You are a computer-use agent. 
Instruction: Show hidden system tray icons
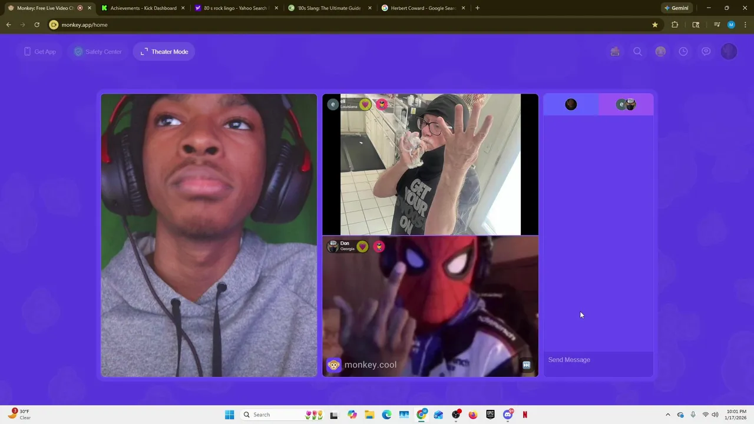[667, 415]
